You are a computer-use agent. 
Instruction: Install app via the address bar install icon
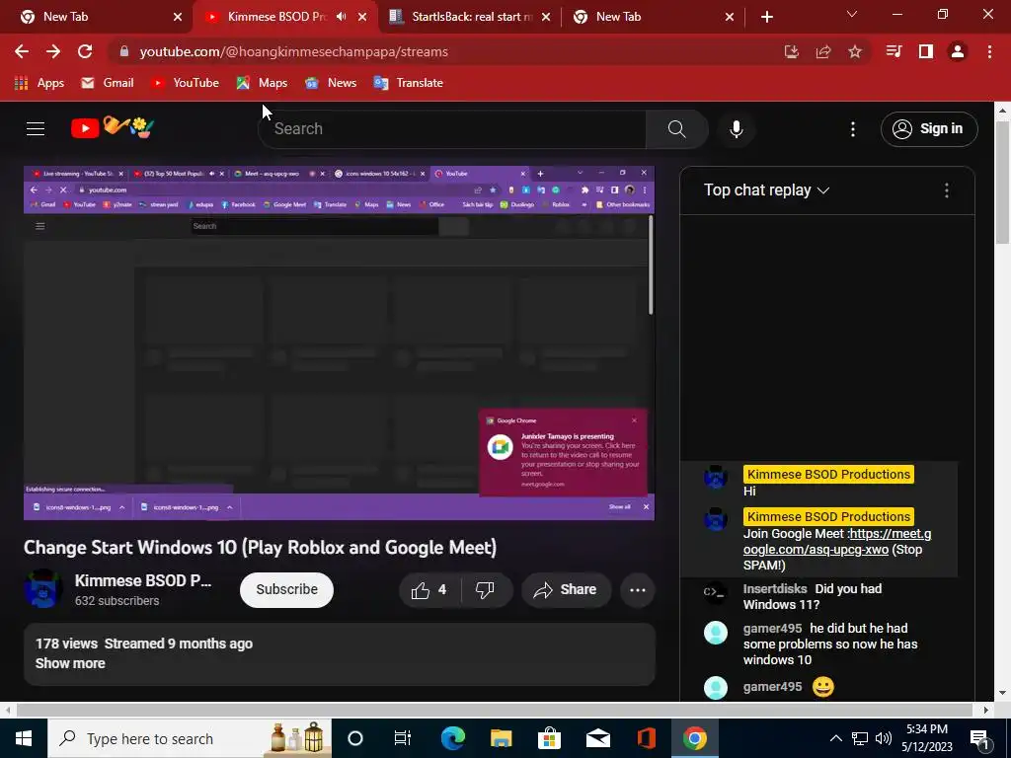point(791,51)
